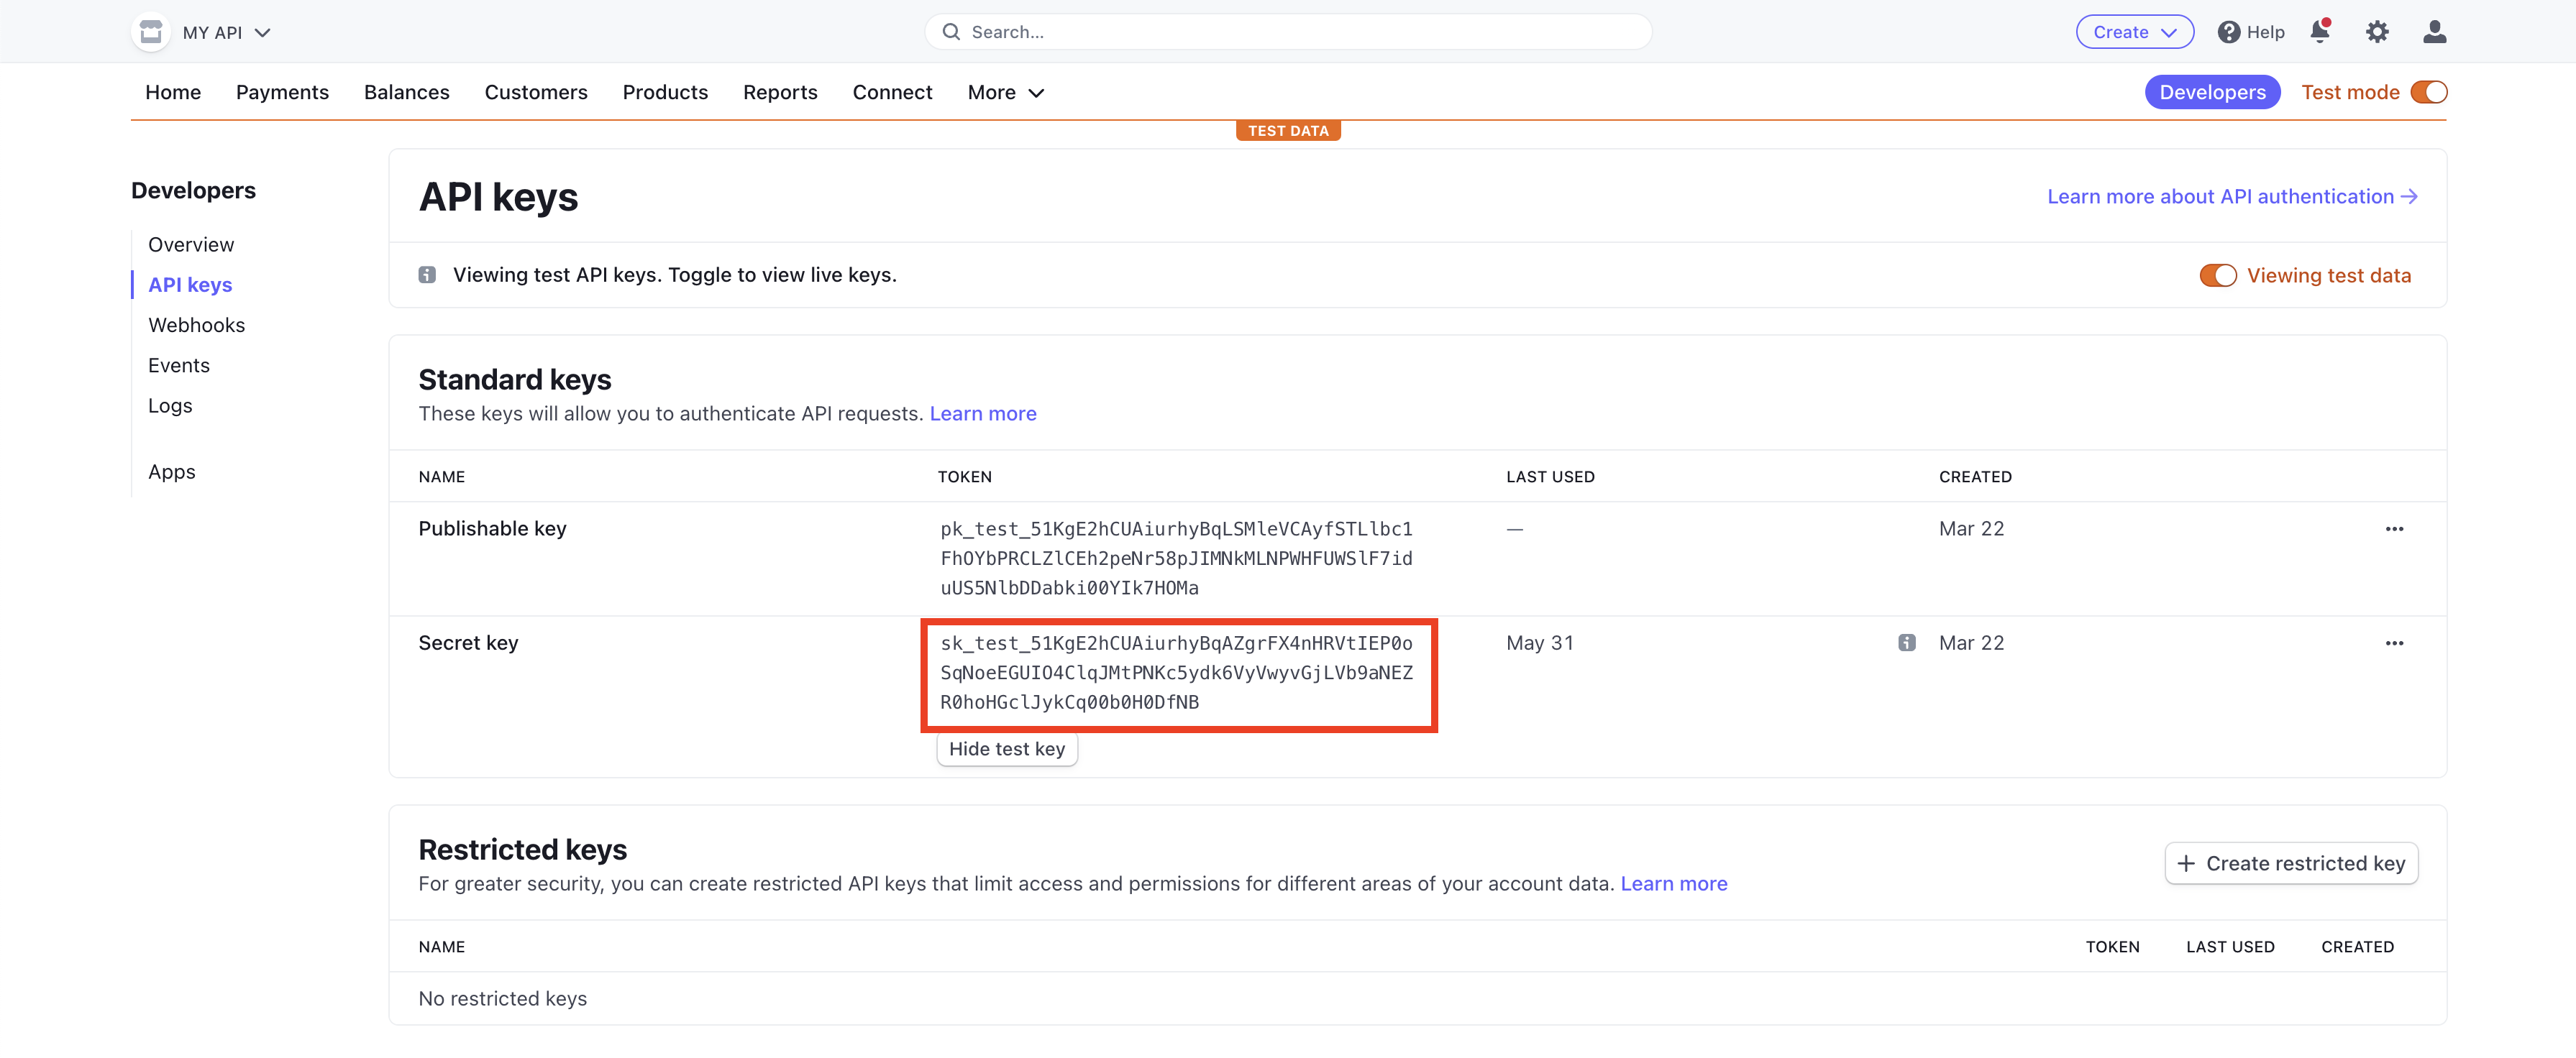
Task: Click the notifications bell icon
Action: coord(2319,32)
